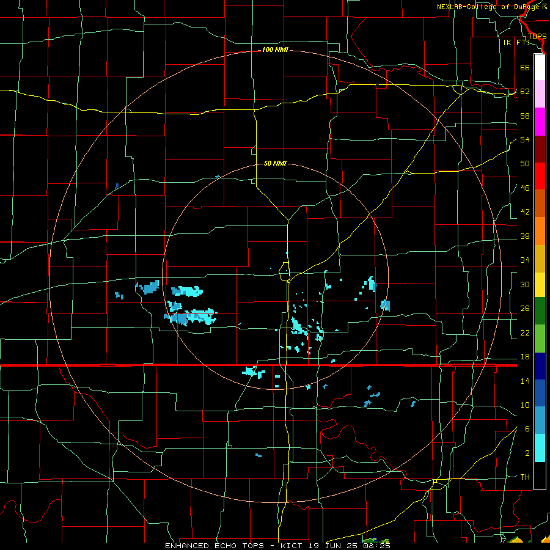
Task: Click the light blue 14 kft legend swatch
Action: coord(540,420)
